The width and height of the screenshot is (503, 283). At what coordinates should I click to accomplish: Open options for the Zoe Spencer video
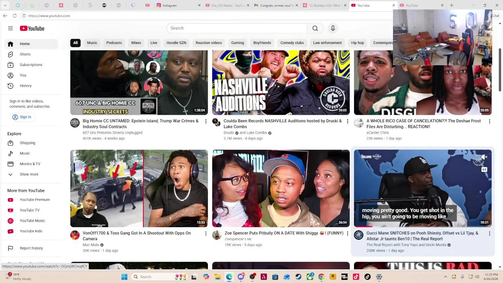(347, 233)
